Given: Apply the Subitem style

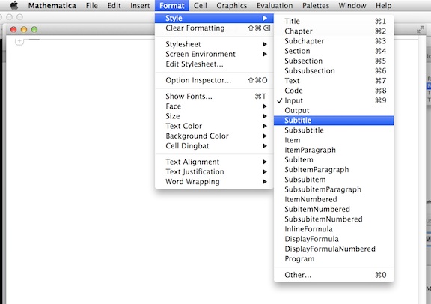Looking at the screenshot, I should pos(334,160).
